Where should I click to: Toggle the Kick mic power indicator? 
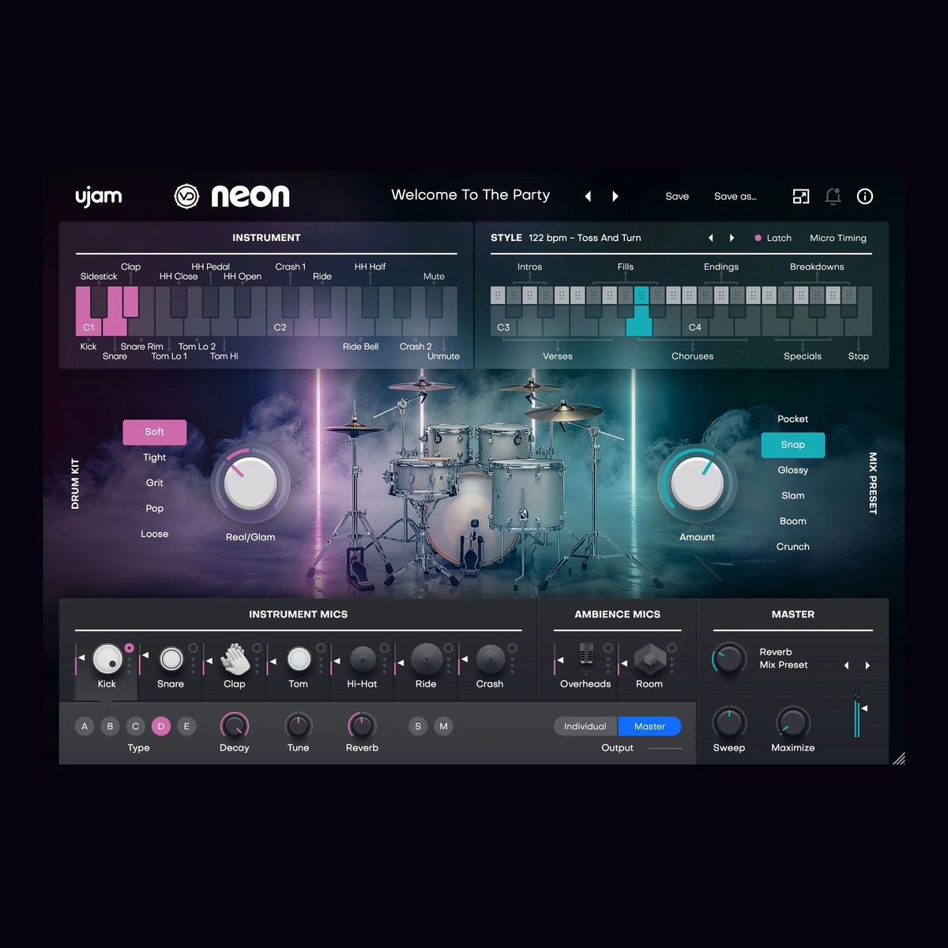point(129,648)
